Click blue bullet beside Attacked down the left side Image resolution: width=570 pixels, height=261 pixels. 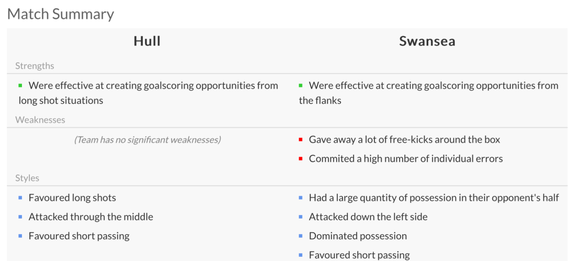point(301,217)
